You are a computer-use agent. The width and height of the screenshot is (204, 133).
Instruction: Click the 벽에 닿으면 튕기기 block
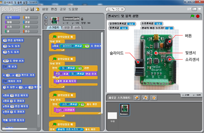[x=14, y=120]
